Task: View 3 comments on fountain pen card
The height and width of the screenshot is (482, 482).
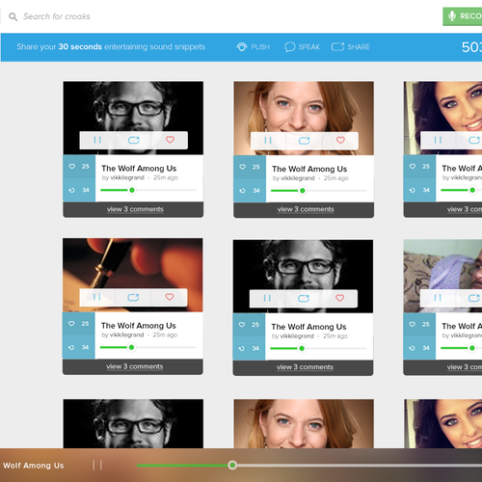Action: (135, 366)
